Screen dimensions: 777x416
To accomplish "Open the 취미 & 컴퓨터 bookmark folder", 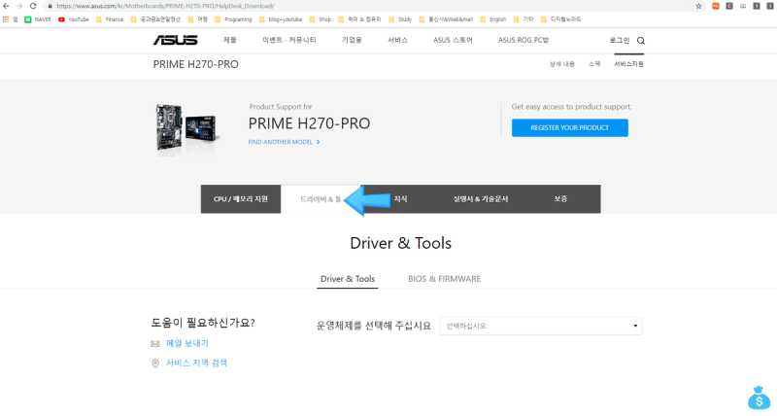I will pos(359,19).
